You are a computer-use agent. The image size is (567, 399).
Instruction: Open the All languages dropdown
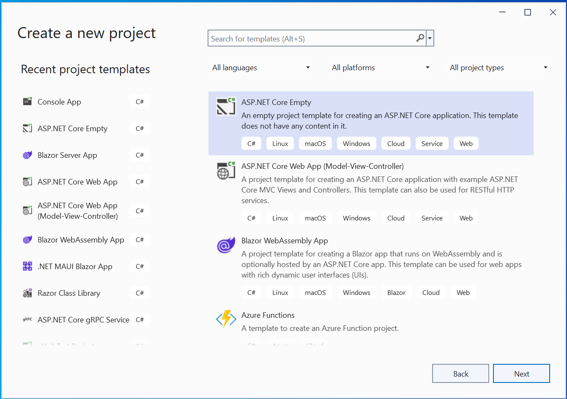pos(261,68)
